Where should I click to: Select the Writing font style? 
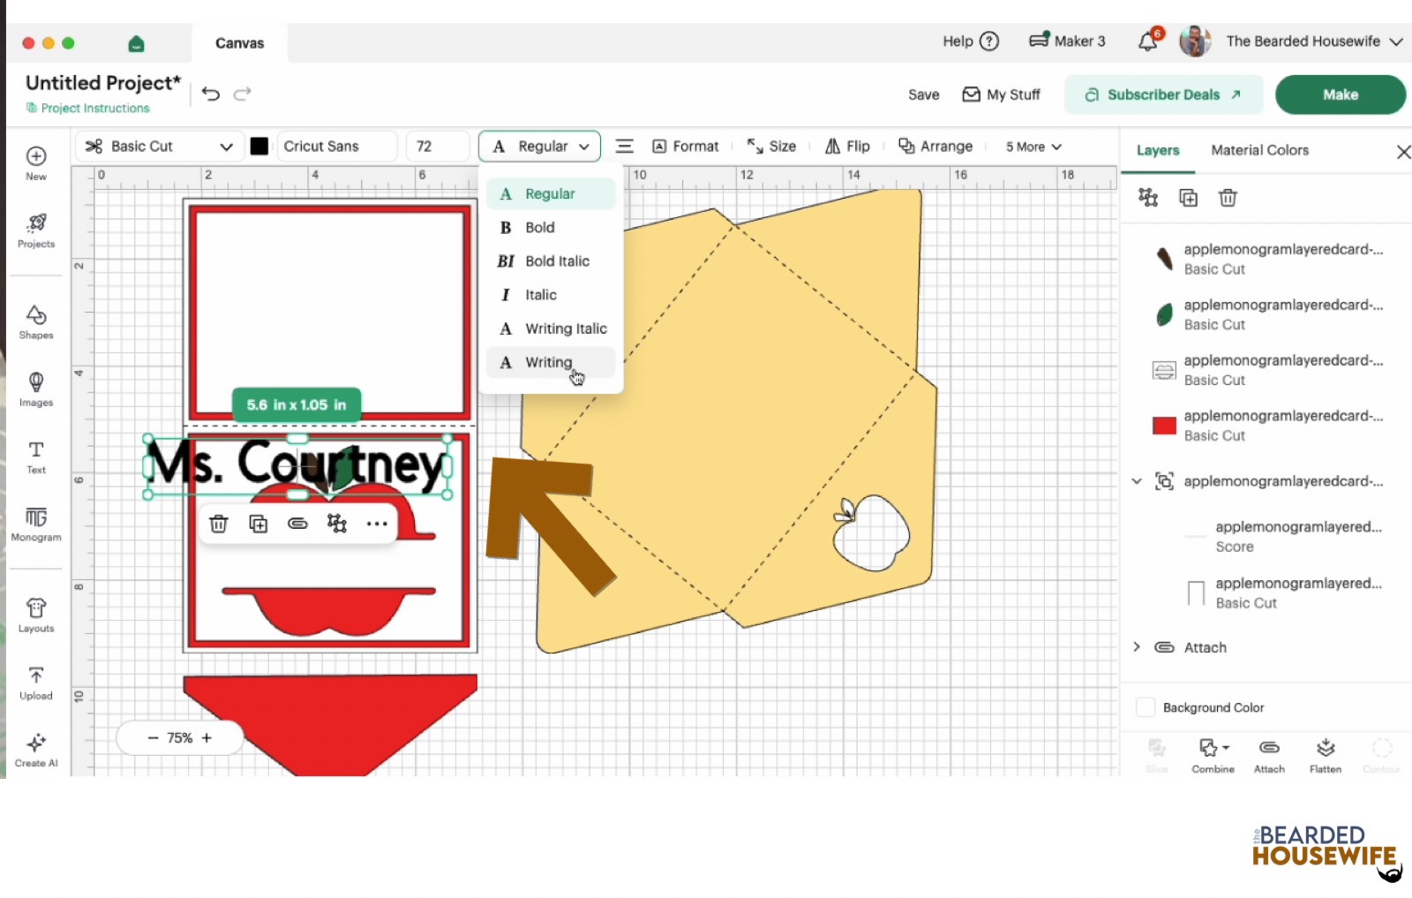pos(551,362)
